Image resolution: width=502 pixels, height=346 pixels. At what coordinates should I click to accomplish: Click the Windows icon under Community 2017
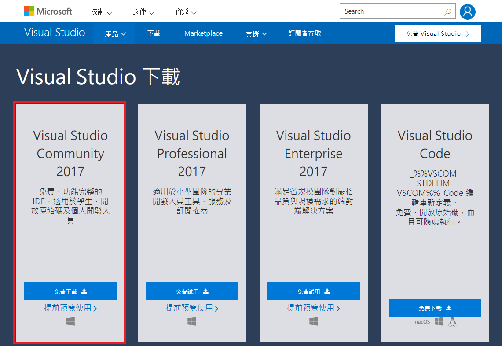[x=70, y=321]
